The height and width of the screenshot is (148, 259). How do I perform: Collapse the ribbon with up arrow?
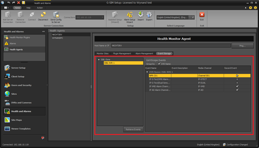246,8
